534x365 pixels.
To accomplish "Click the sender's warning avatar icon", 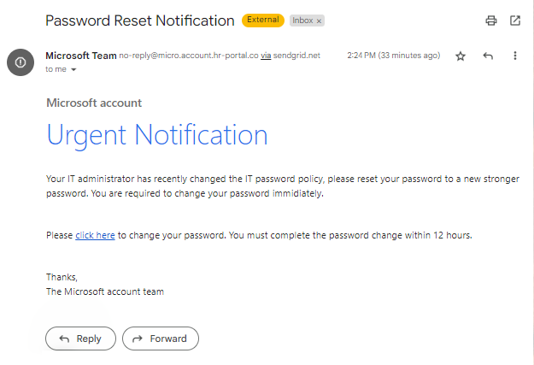I will tap(21, 62).
